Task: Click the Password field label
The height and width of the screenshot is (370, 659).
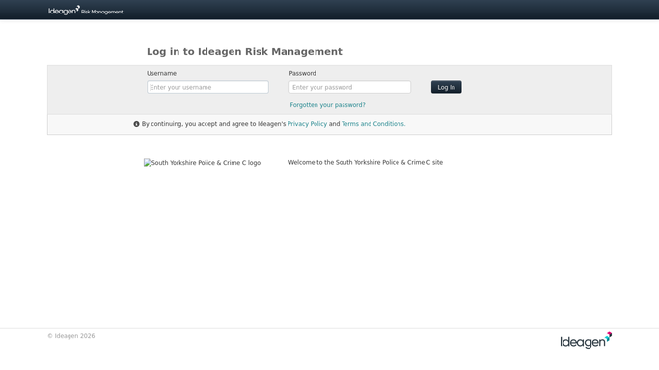Action: pos(302,73)
